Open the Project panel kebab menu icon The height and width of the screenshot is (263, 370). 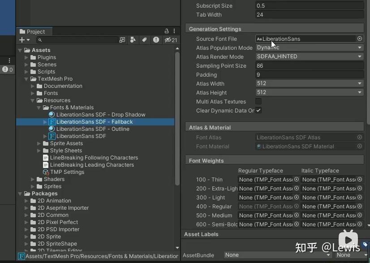point(174,31)
